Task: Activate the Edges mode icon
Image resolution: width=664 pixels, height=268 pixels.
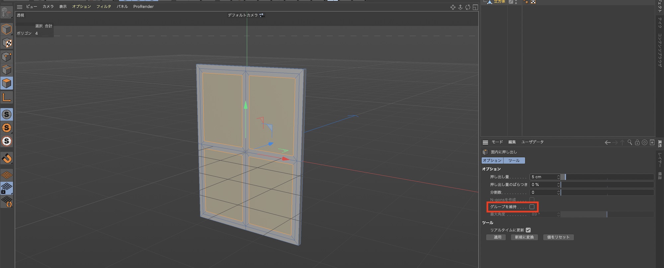Action: (7, 70)
